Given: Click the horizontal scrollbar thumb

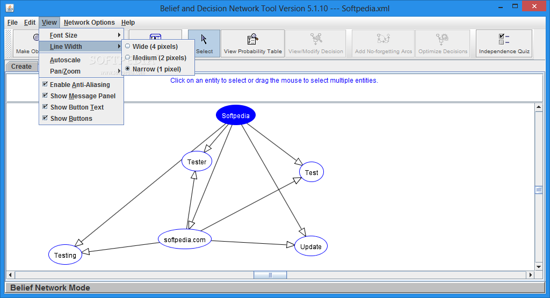Looking at the screenshot, I should click(270, 275).
